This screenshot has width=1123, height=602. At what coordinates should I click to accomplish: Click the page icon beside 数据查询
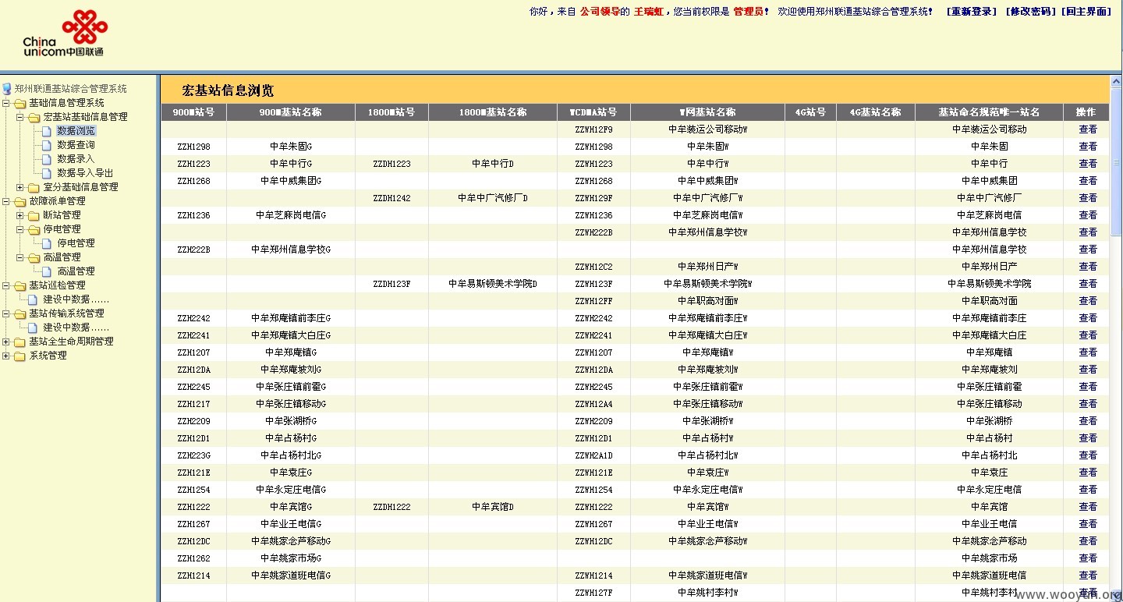pos(47,145)
